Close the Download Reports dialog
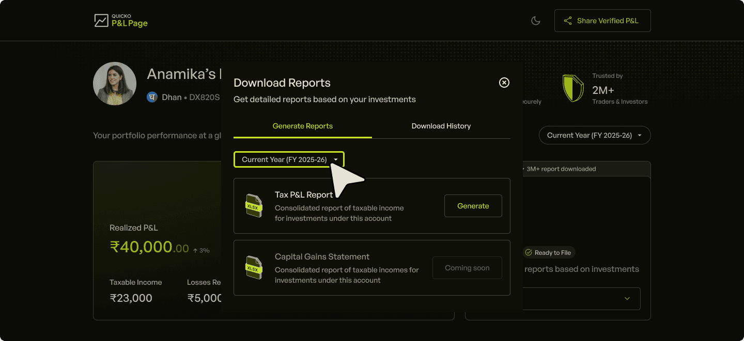Screen dimensions: 744x341 point(504,83)
